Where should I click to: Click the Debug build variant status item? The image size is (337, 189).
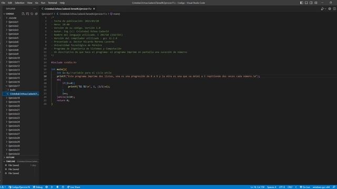38,187
